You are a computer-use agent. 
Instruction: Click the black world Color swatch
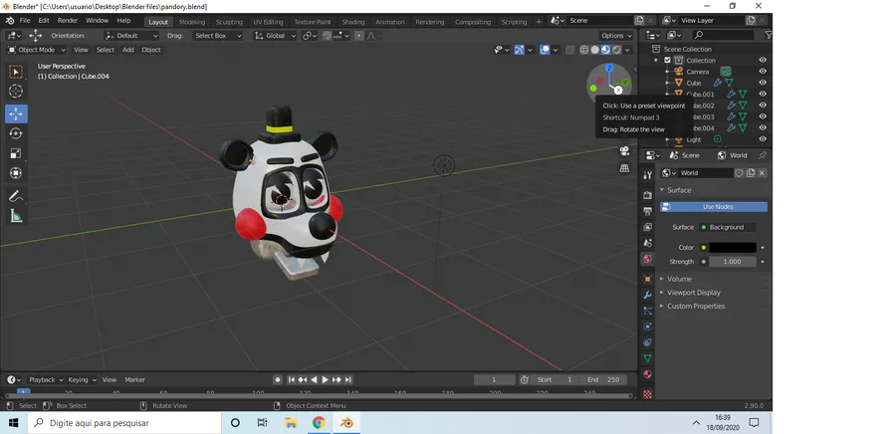733,247
